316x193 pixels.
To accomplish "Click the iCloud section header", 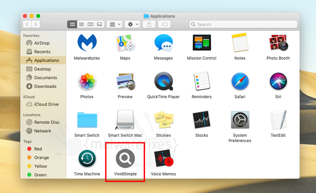I will [29, 97].
